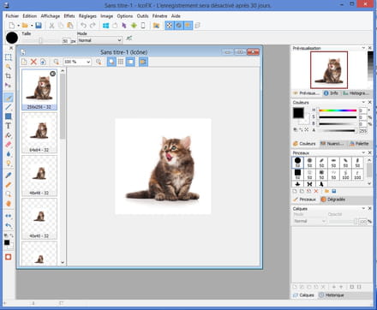The width and height of the screenshot is (377, 310).
Task: Select the blue rectangle shape tool
Action: (x=9, y=116)
